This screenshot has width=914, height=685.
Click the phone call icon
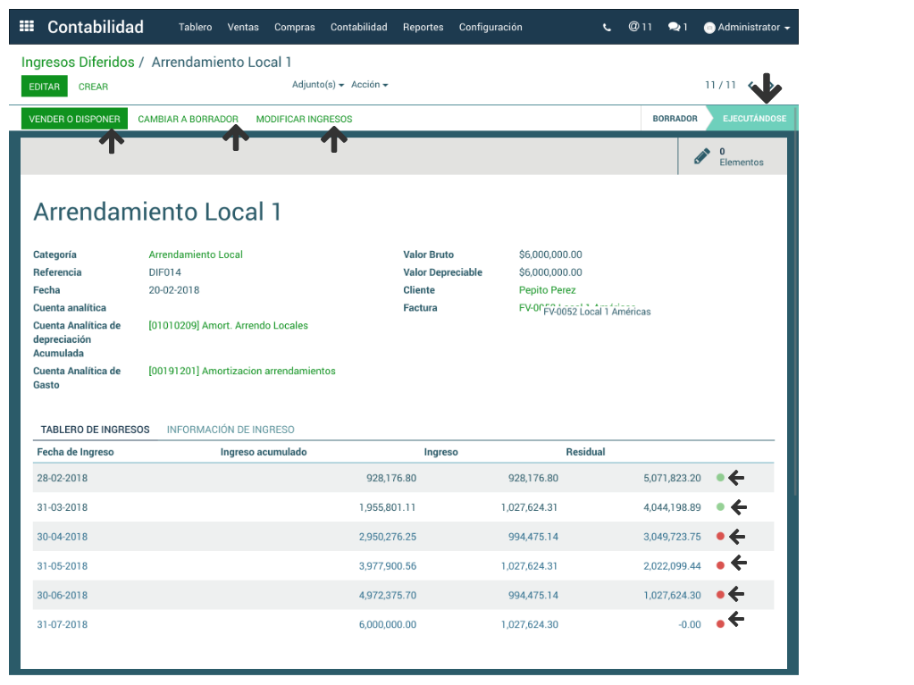(608, 28)
